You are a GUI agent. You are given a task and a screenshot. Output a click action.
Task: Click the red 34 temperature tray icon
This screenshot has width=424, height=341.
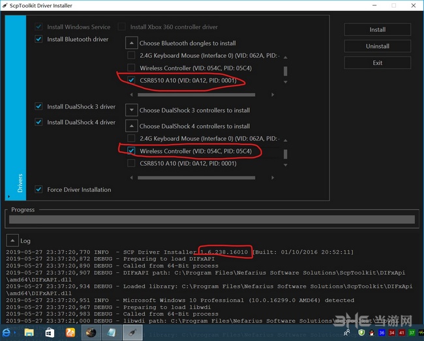(392, 333)
